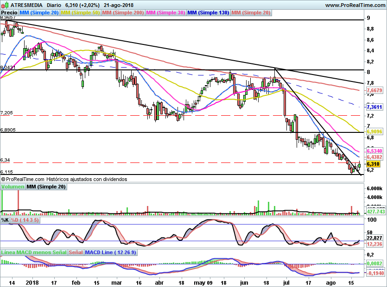The width and height of the screenshot is (387, 287).
Task: Click the Volumen panel label
Action: (x=13, y=187)
